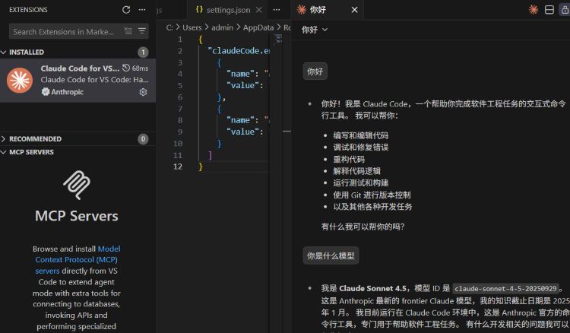
Task: Click Claude Code extension logo thumbnail
Action: coord(20,81)
